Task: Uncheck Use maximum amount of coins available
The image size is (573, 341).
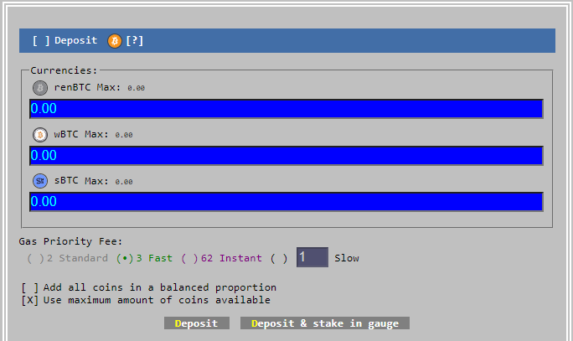Action: click(29, 300)
